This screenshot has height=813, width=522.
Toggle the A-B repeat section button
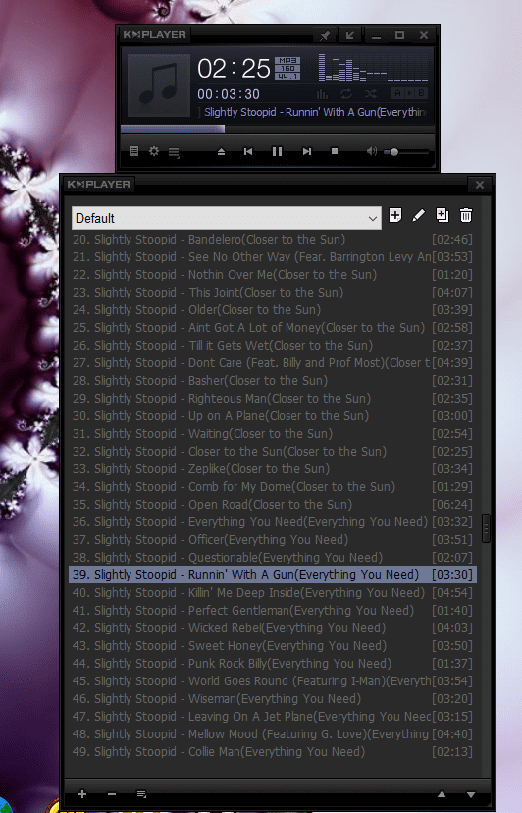409,93
